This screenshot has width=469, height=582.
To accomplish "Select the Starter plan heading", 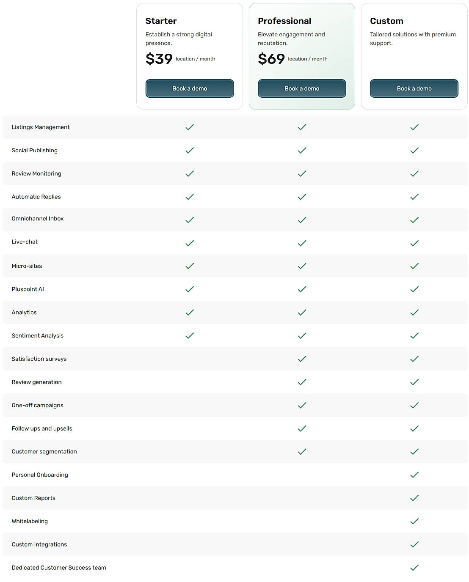I will (161, 21).
